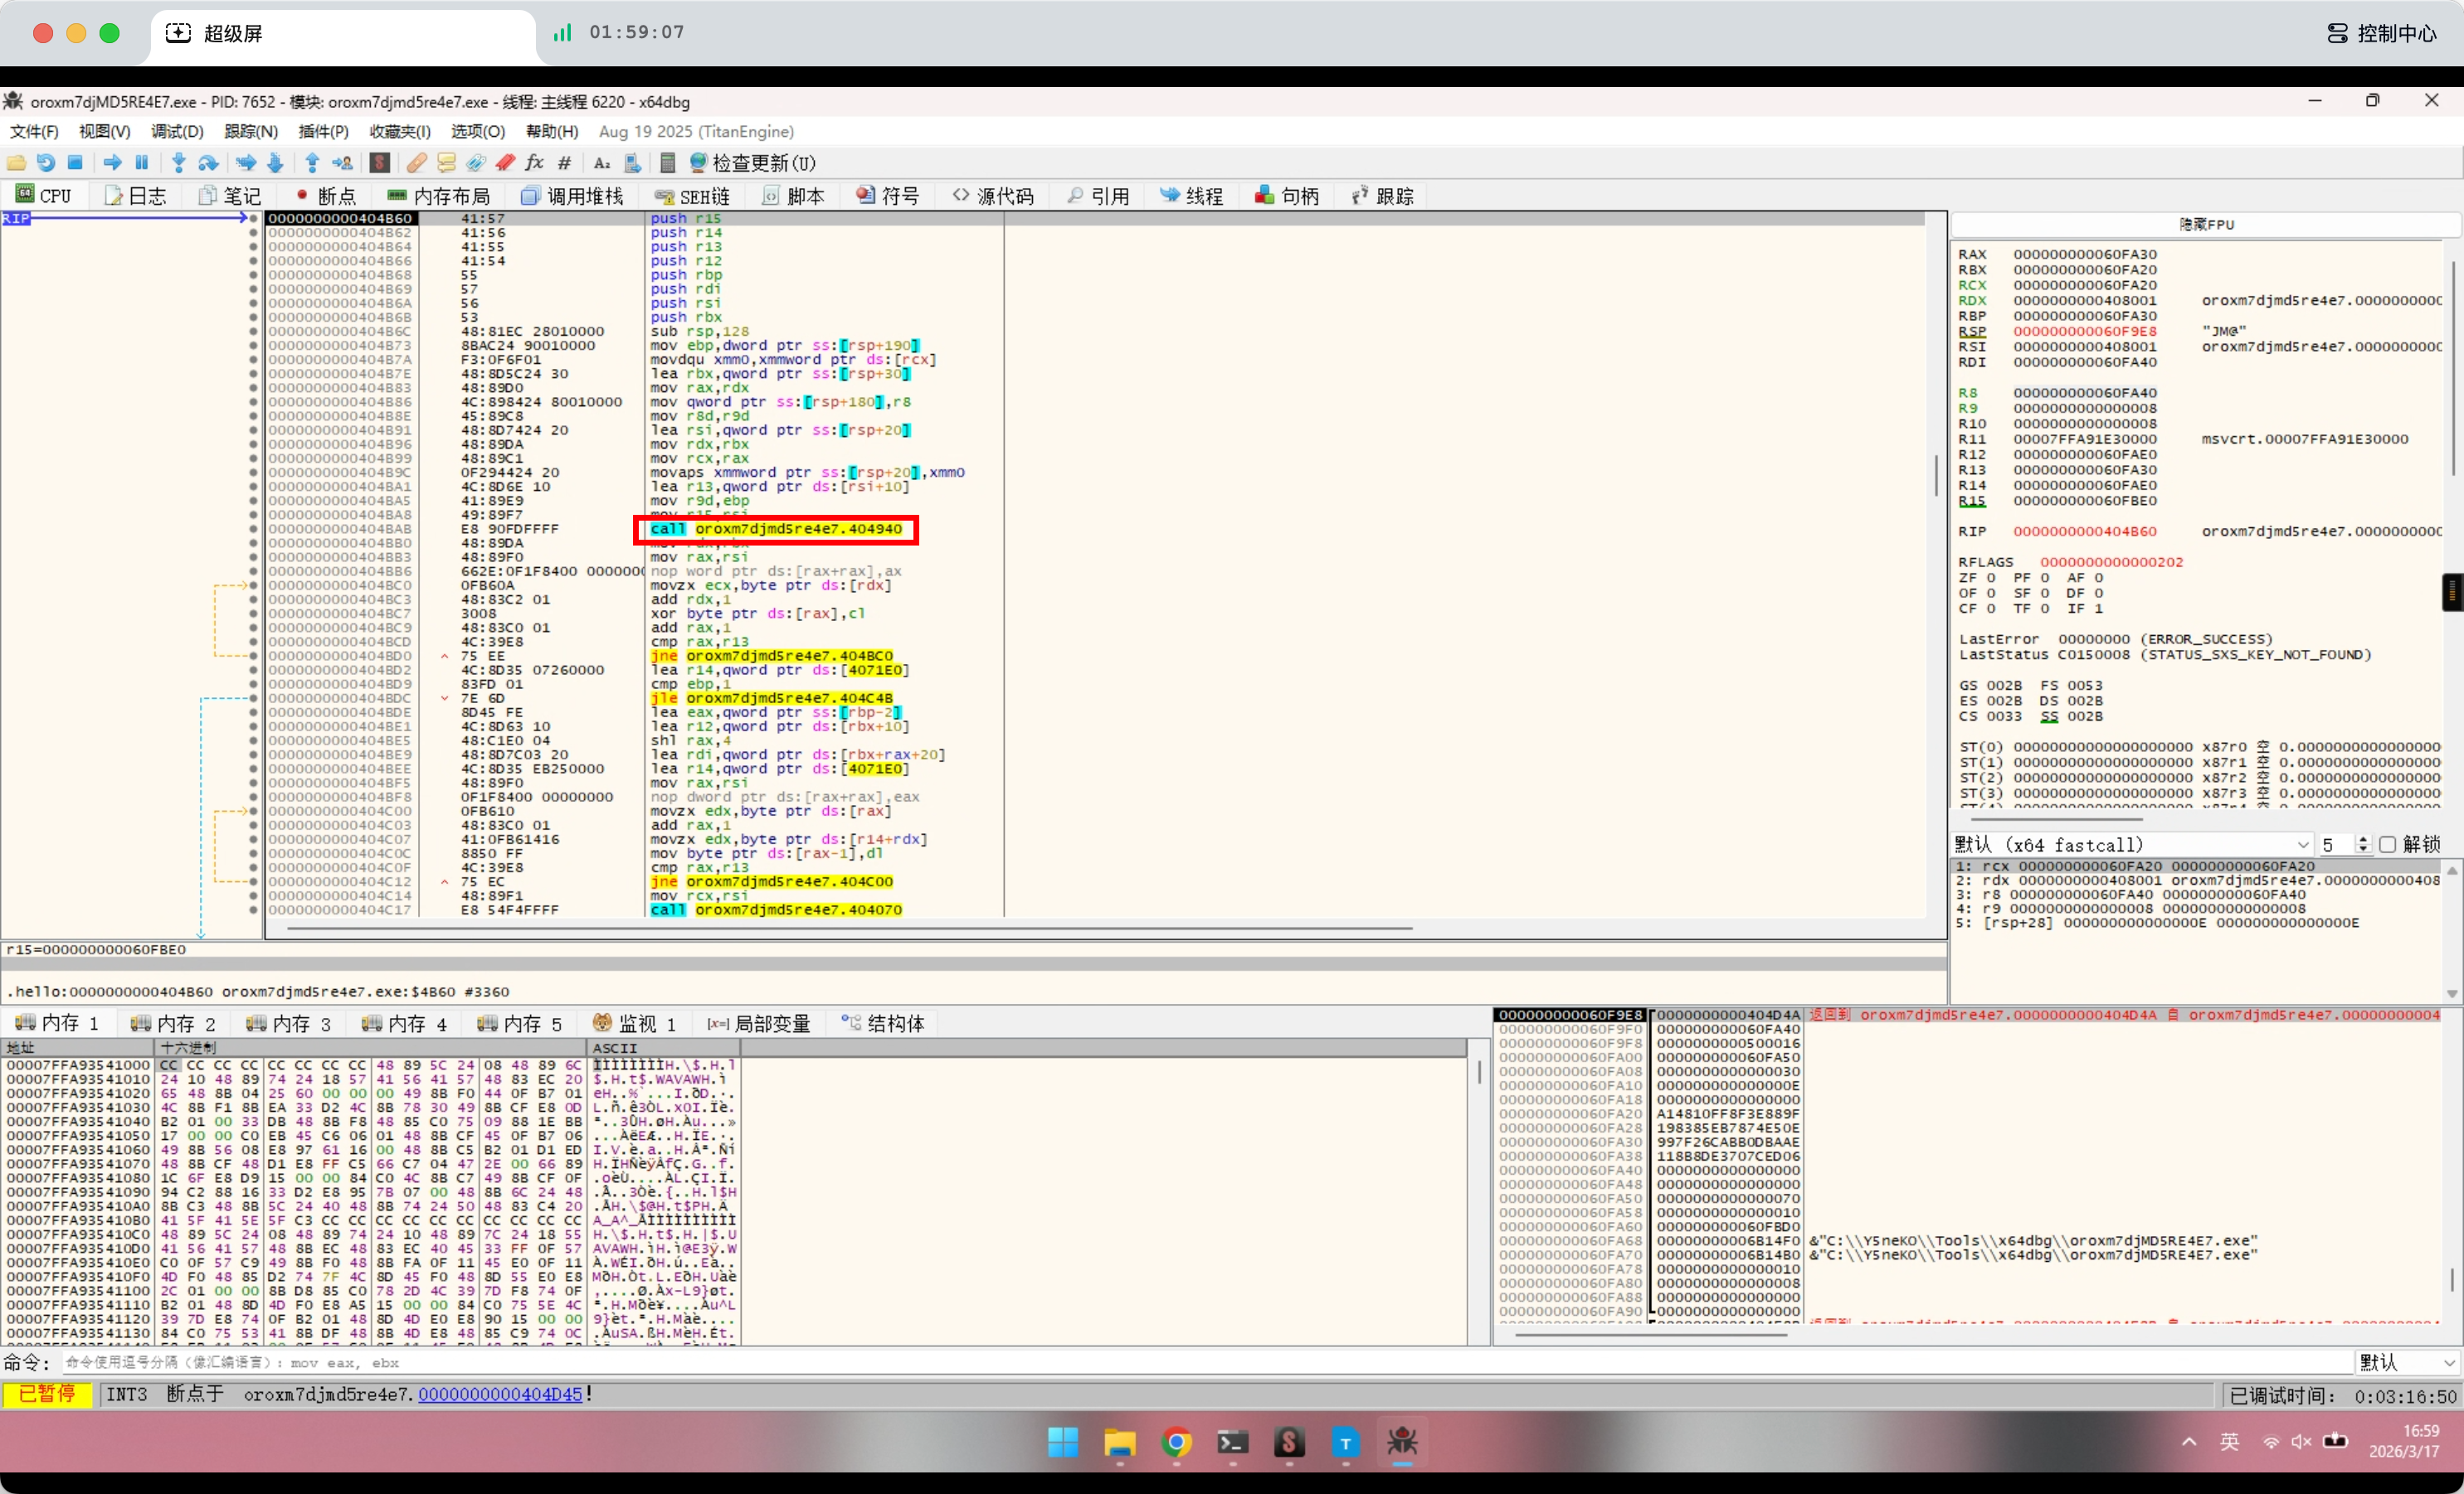Screen dimensions: 2464x1494
Task: Open the Patches bandage icon
Action: (x=417, y=162)
